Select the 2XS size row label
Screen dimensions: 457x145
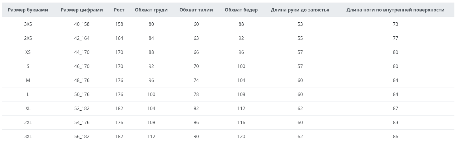[28, 38]
